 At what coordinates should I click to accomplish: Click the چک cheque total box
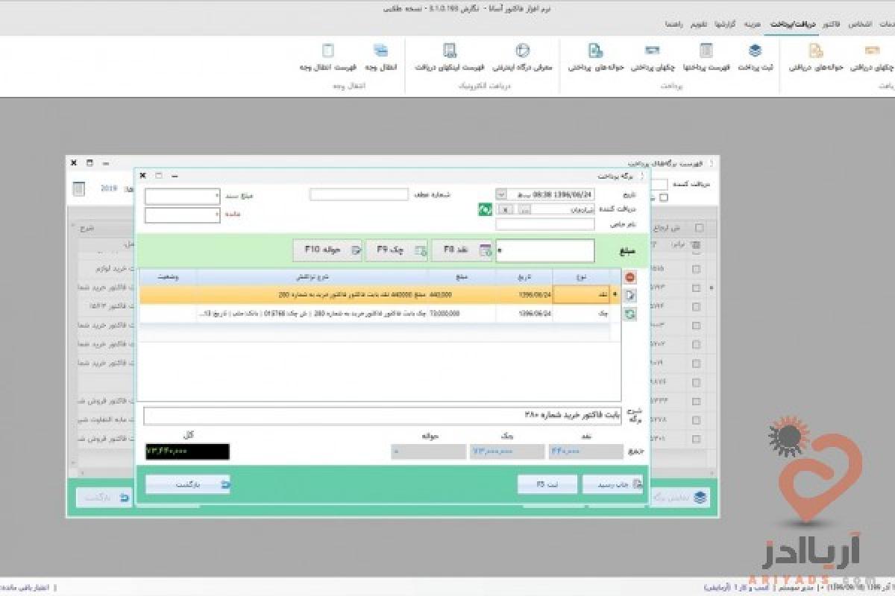pyautogui.click(x=507, y=451)
